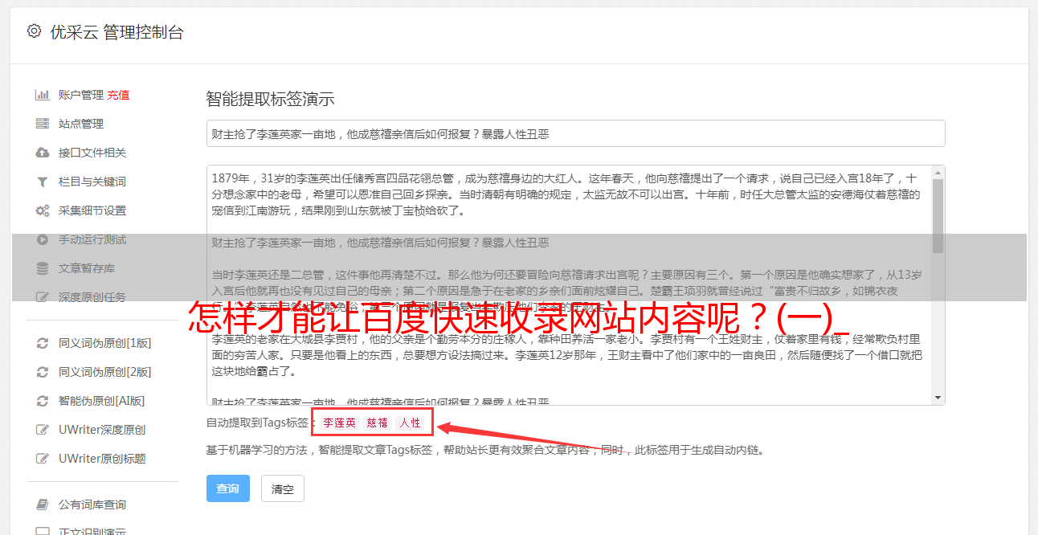The image size is (1038, 535).
Task: Click the UWriter深度原创 edit icon
Action: tap(42, 430)
